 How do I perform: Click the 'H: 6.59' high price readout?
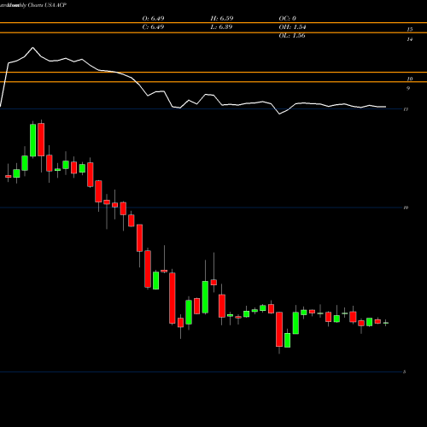[222, 19]
